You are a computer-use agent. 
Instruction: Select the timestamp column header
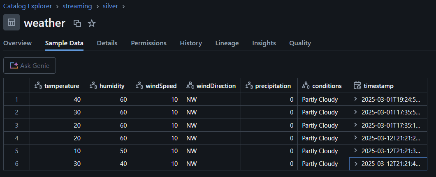click(x=388, y=86)
